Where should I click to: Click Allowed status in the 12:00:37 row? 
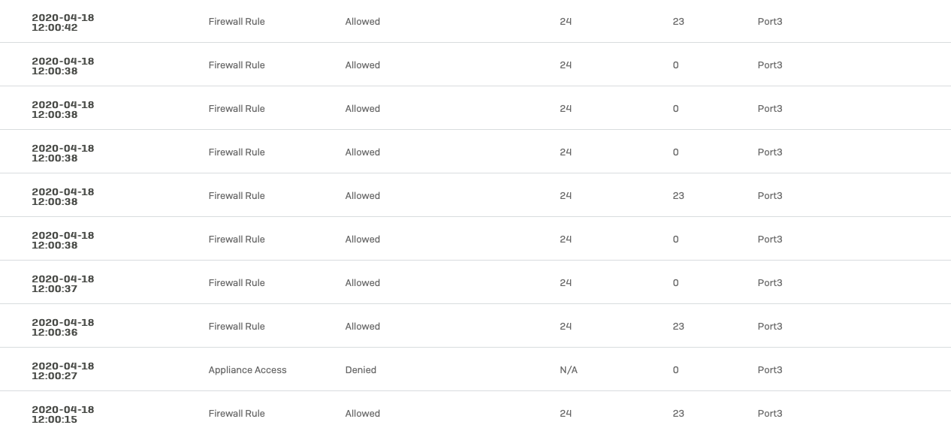point(363,283)
